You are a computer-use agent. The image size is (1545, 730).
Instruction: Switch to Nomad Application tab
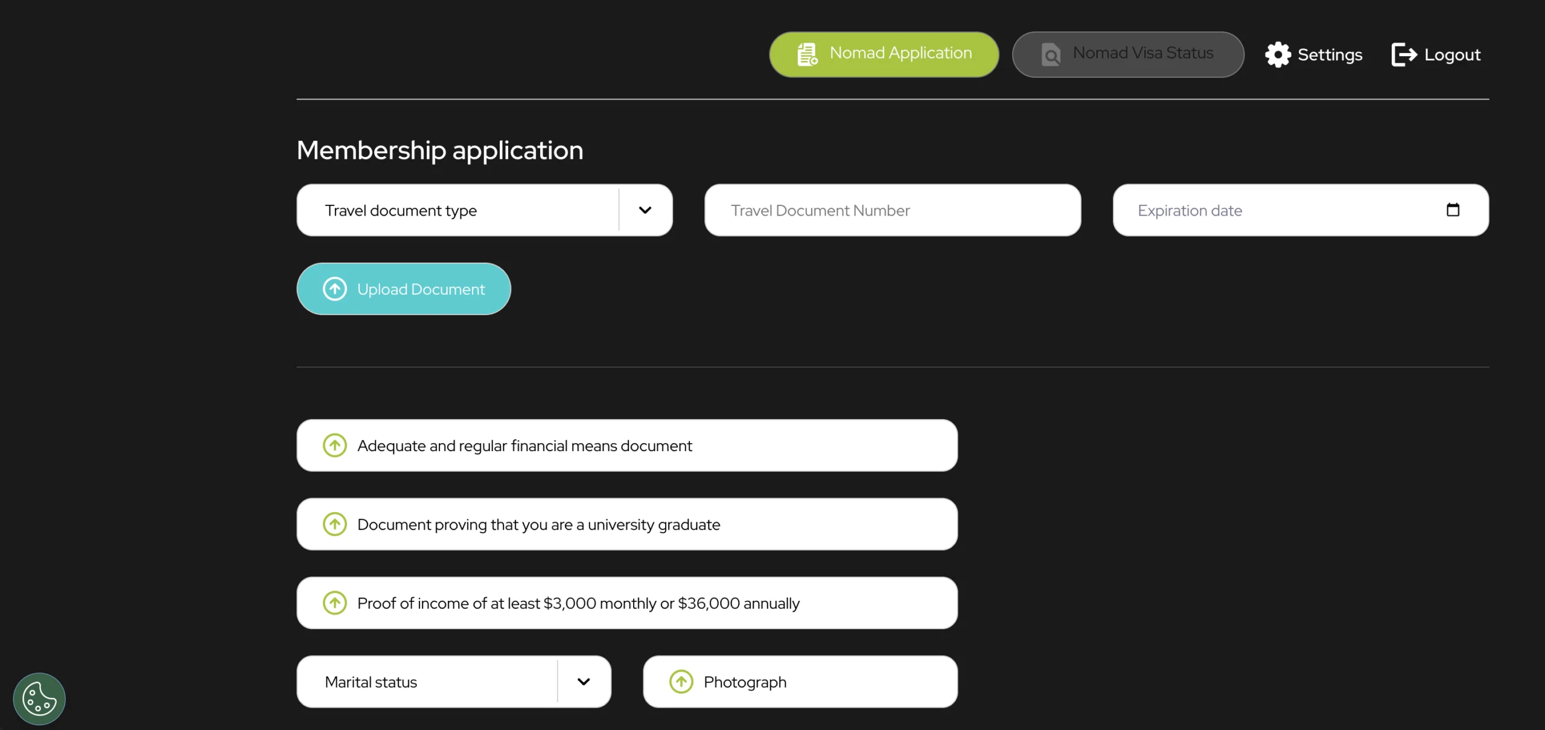(x=884, y=54)
